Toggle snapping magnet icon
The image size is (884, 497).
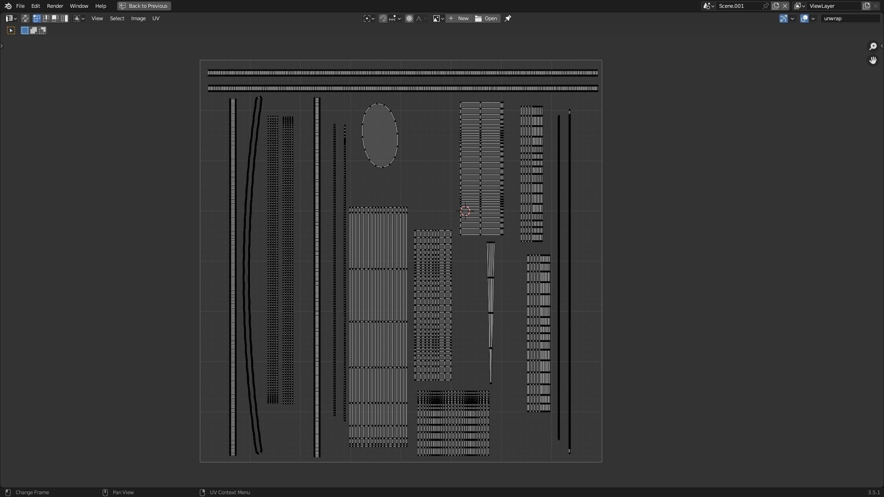383,18
